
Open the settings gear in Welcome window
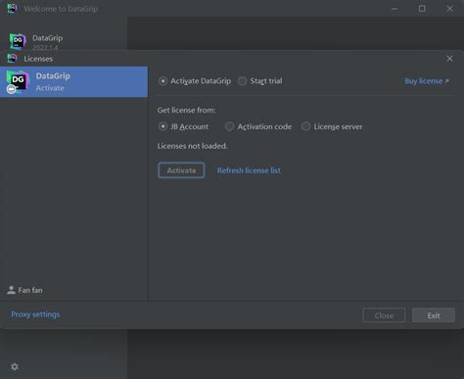click(x=15, y=366)
